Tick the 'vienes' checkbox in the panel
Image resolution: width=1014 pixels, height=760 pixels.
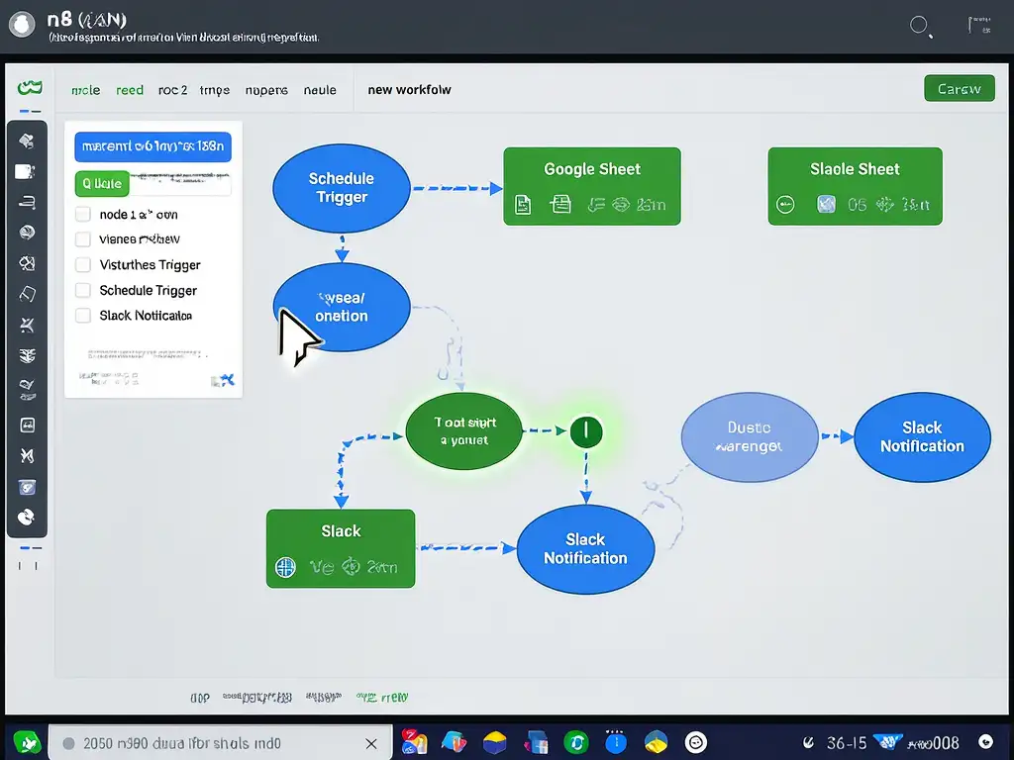click(83, 239)
